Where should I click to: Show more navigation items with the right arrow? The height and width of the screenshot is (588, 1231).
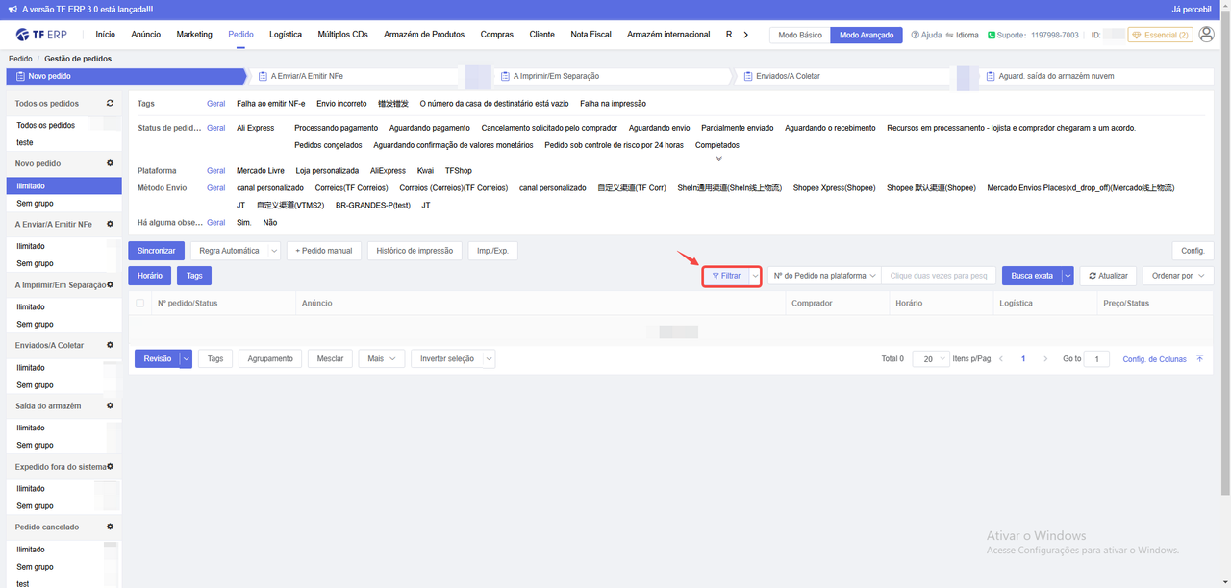[745, 35]
